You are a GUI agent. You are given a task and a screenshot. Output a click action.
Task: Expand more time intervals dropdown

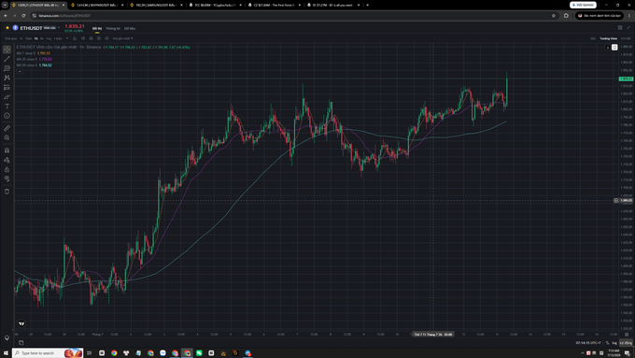67,38
